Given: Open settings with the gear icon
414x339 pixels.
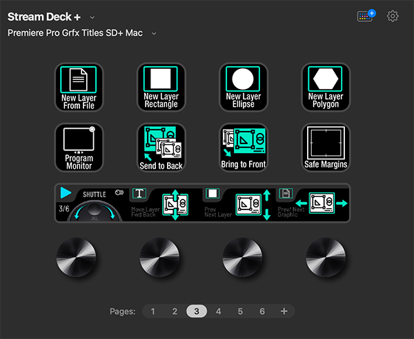Looking at the screenshot, I should pos(393,16).
